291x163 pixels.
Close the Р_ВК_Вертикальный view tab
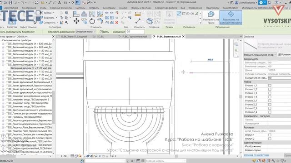pyautogui.click(x=183, y=37)
